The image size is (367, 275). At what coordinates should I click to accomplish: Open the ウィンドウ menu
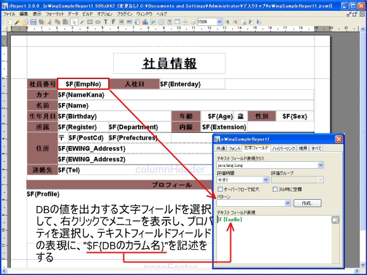coord(144,14)
